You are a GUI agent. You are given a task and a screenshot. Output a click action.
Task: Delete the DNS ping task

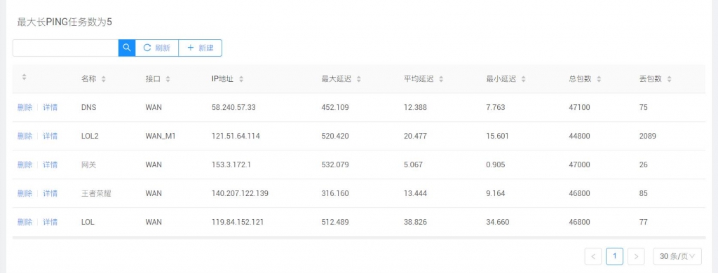click(25, 108)
